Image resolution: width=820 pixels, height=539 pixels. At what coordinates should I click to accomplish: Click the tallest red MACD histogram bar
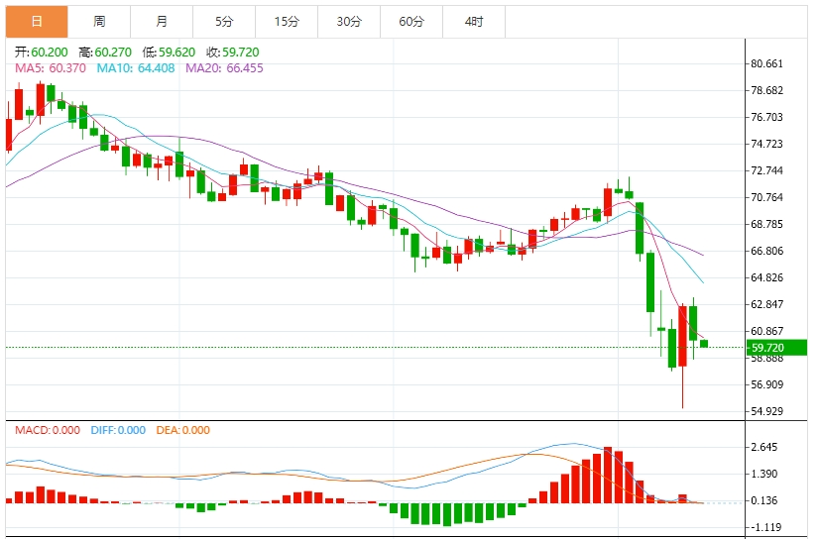[607, 475]
